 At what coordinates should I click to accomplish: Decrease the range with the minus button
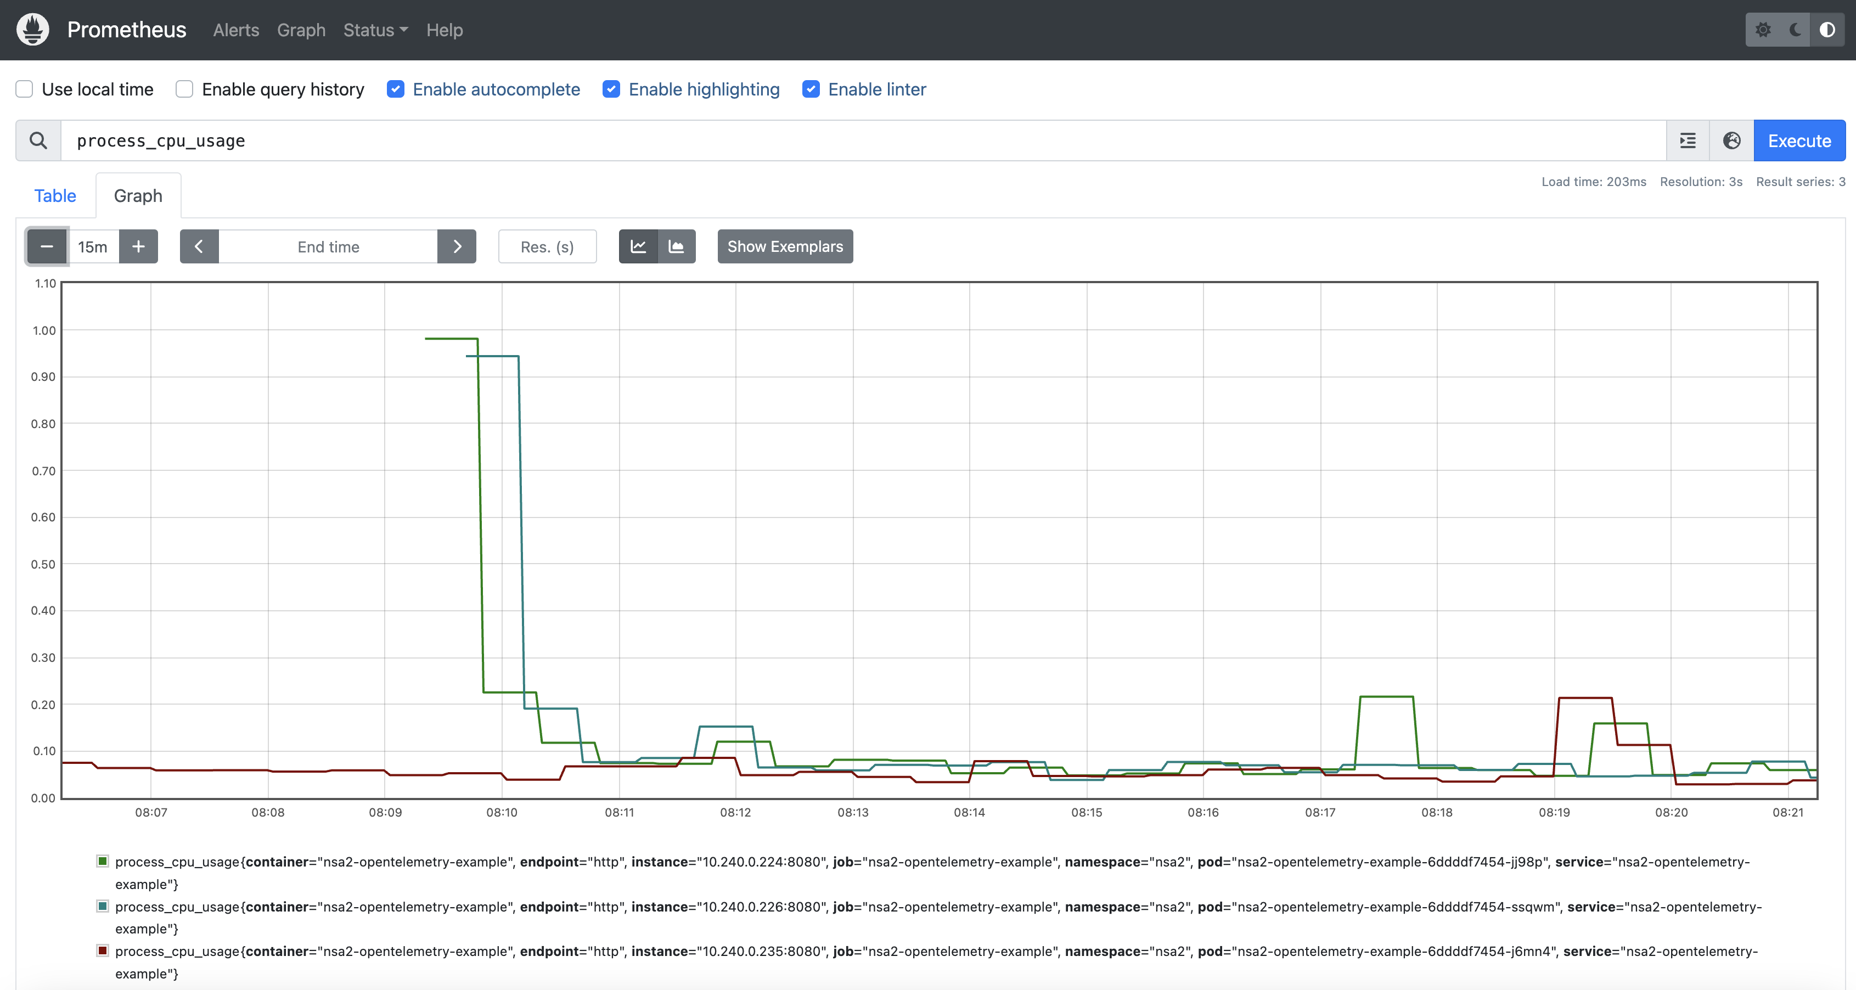[47, 246]
